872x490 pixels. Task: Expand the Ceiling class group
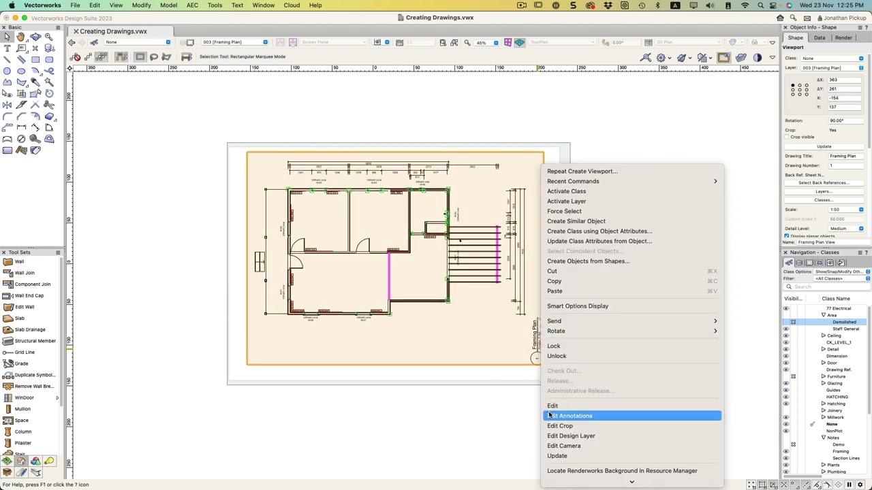pyautogui.click(x=823, y=336)
